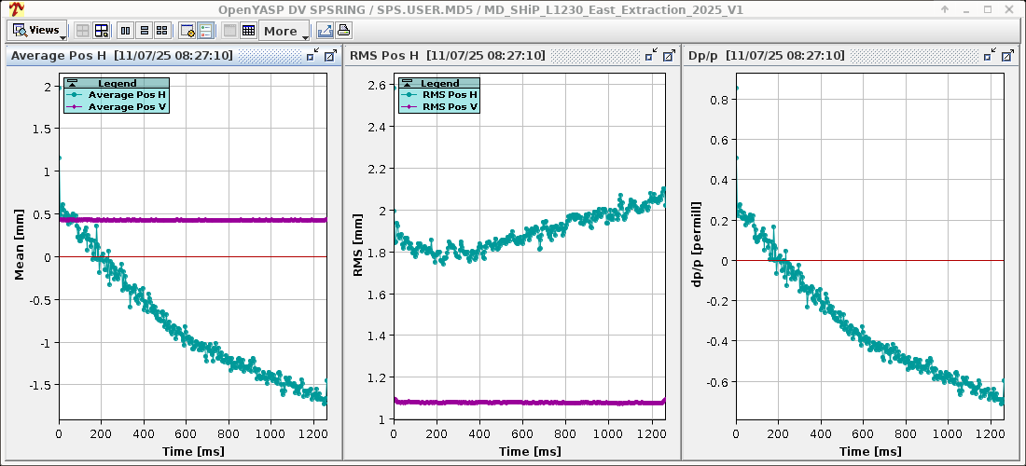Screen dimensions: 1026x466
Task: Toggle RMS Pos H series in legend
Action: click(450, 95)
